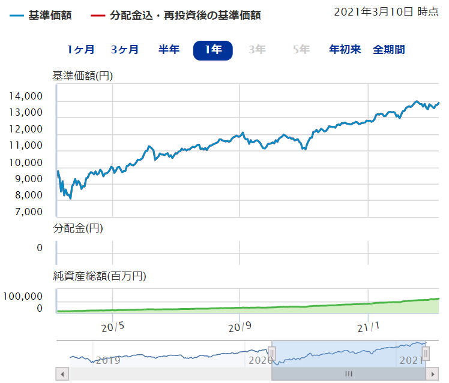Switch to the 3ヶ月 period
Screen dimensions: 449x383
click(x=125, y=50)
